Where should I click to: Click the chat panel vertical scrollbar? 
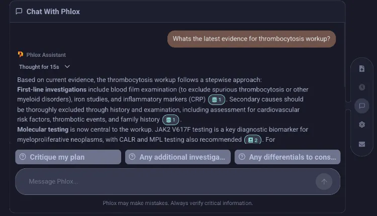click(344, 55)
